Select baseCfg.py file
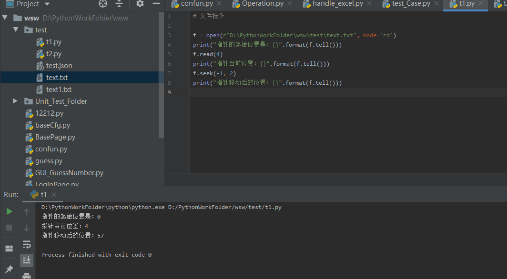507x279 pixels. (53, 125)
